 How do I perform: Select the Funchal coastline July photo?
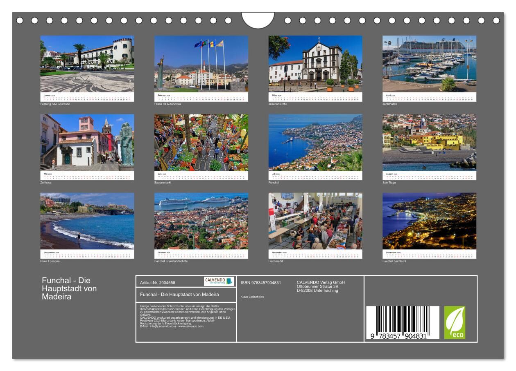click(x=315, y=142)
